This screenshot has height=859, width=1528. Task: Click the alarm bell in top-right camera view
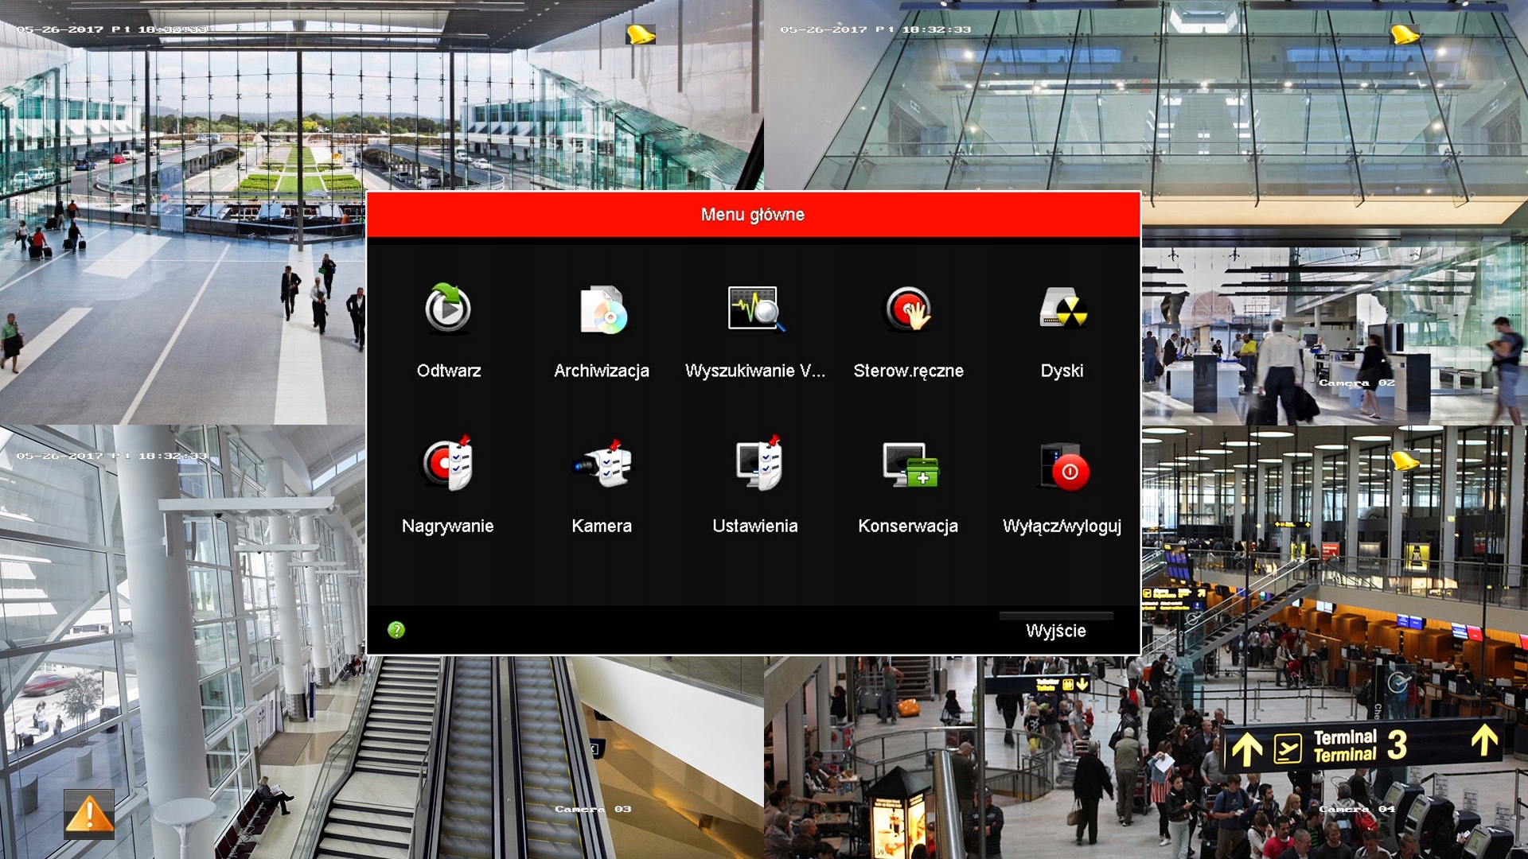(1404, 34)
